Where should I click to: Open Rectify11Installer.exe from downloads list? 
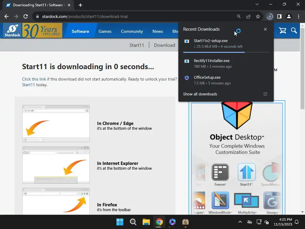(226, 64)
